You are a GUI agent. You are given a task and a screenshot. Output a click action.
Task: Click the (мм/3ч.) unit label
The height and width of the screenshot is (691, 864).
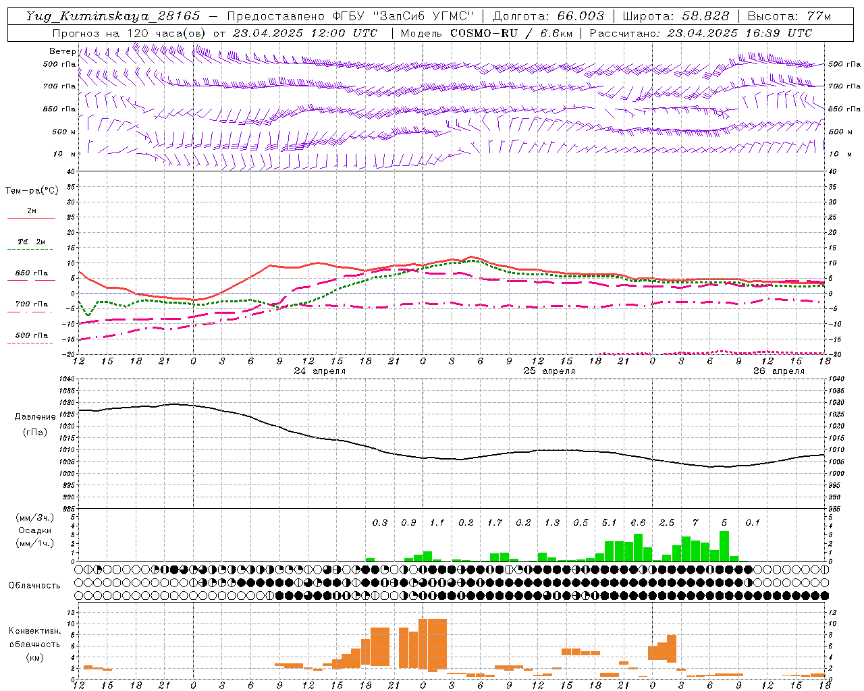click(35, 518)
